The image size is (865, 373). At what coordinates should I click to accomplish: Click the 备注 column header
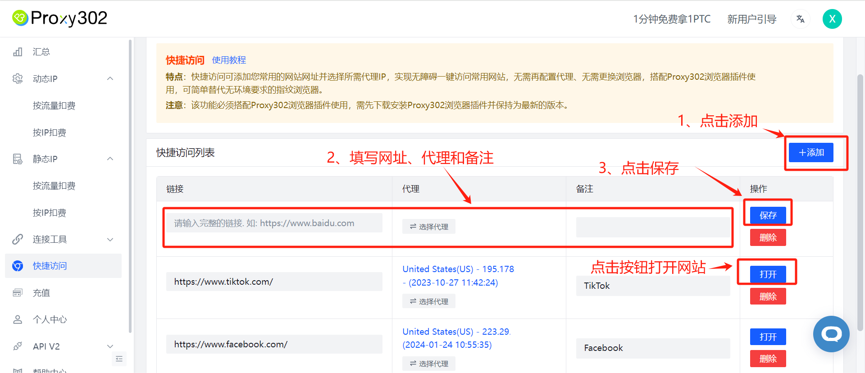coord(584,189)
